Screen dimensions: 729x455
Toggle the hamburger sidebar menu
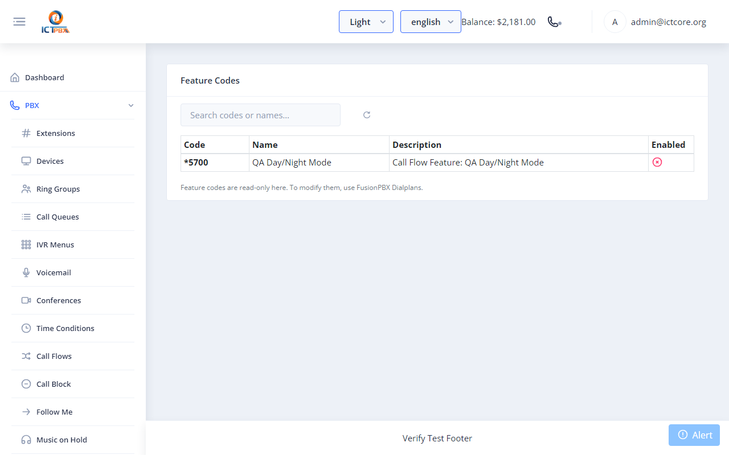tap(19, 22)
